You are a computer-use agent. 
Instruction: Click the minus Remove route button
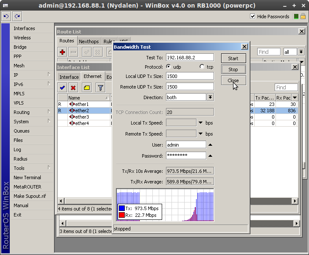click(x=73, y=52)
